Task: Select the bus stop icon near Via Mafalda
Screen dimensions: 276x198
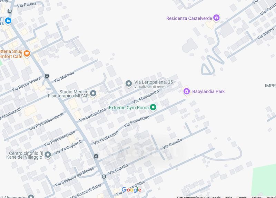Action: tap(47, 76)
